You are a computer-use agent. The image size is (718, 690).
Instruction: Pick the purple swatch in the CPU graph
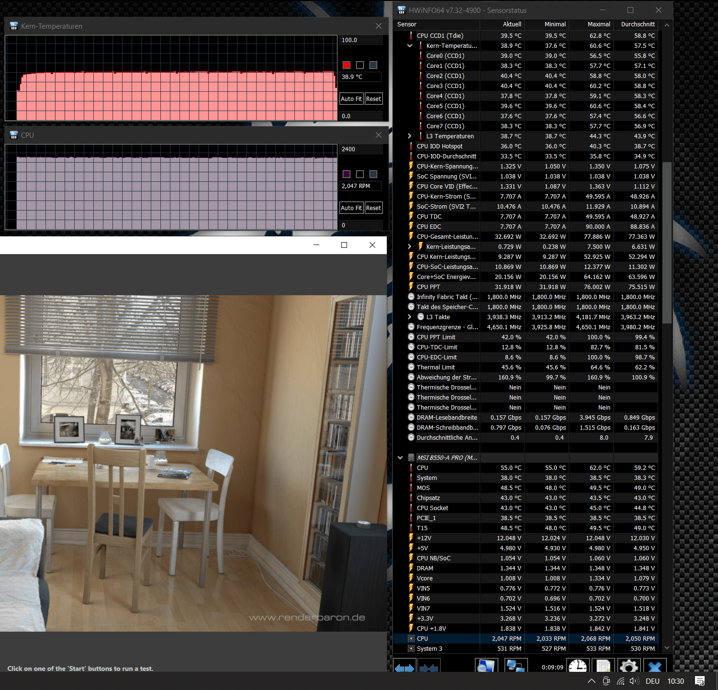point(347,174)
